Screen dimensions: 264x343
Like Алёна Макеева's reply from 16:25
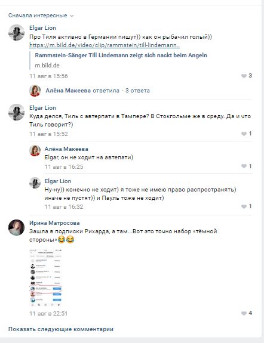(247, 166)
